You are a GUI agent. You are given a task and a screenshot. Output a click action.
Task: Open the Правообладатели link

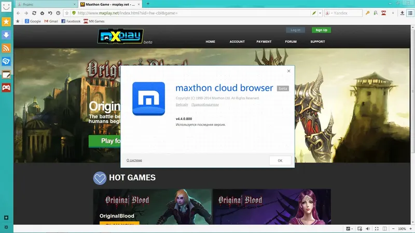[x=205, y=105]
